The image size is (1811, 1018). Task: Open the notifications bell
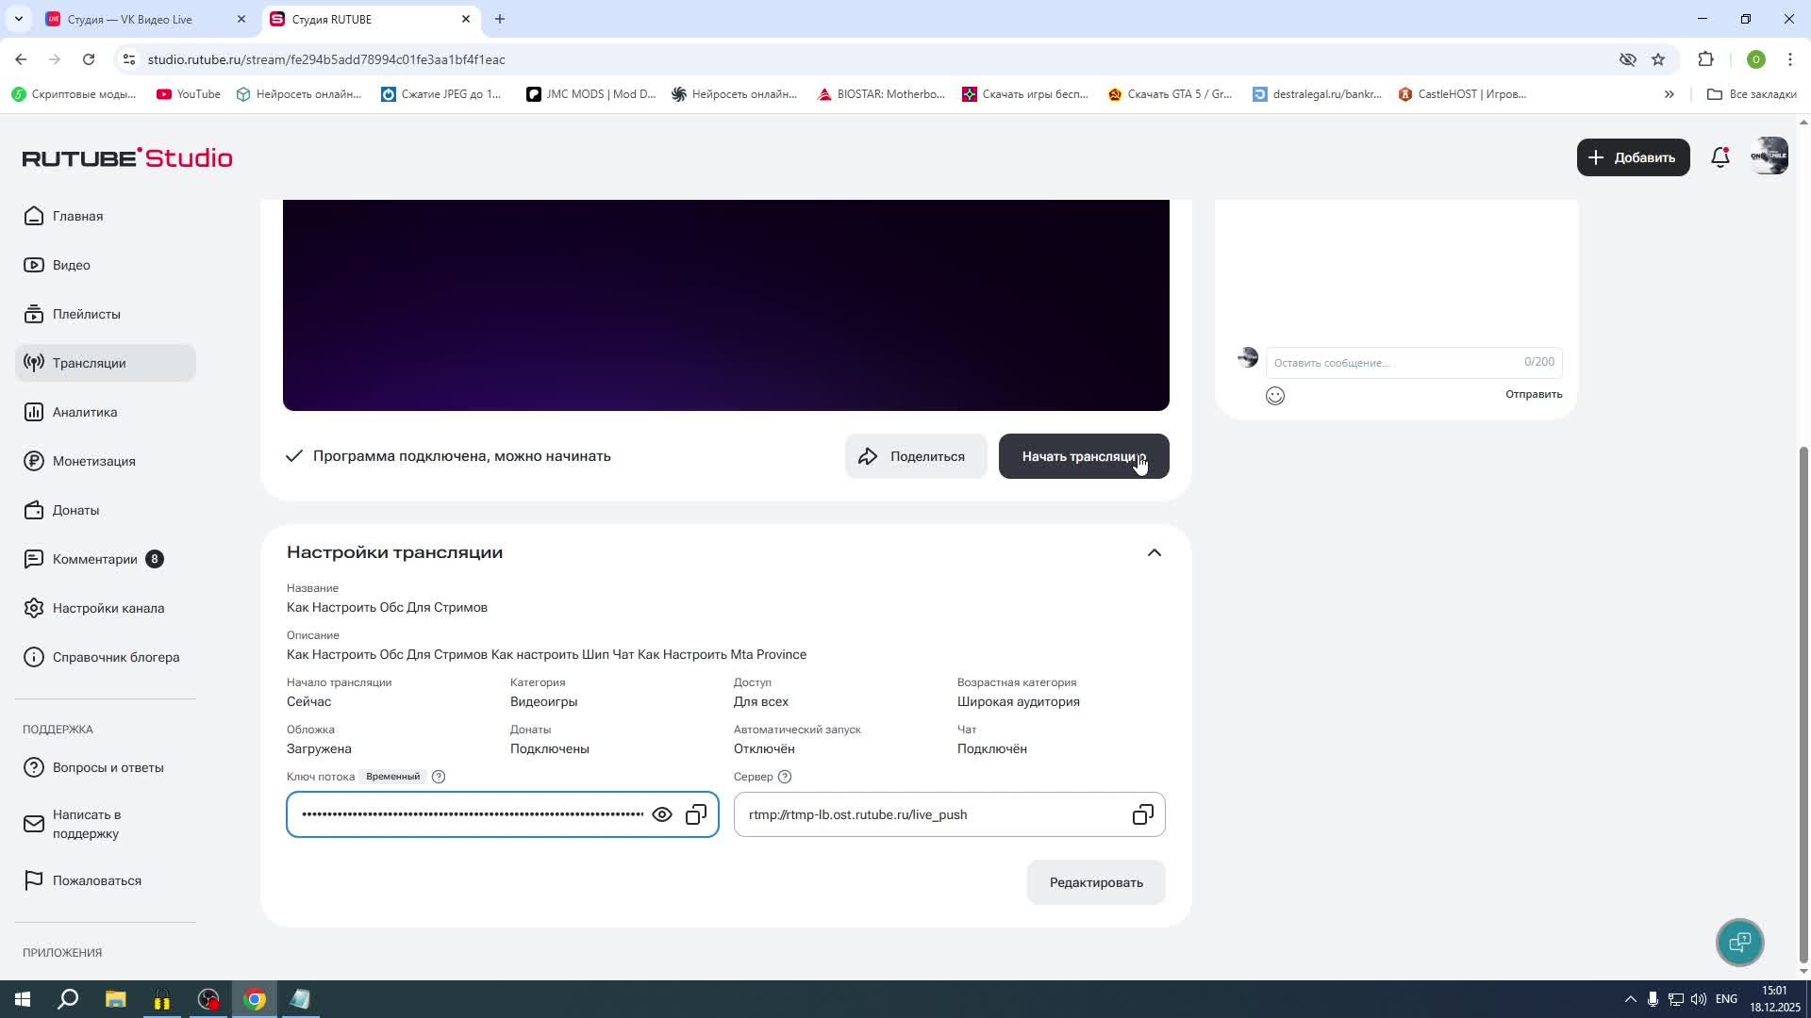click(x=1720, y=157)
